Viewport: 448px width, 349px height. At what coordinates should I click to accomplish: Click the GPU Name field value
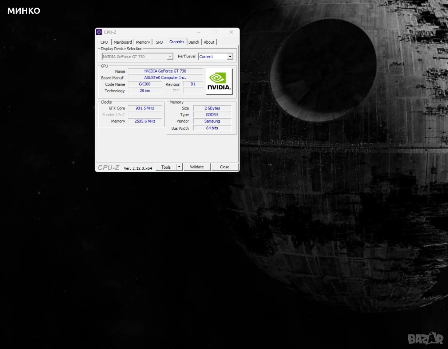click(x=165, y=71)
